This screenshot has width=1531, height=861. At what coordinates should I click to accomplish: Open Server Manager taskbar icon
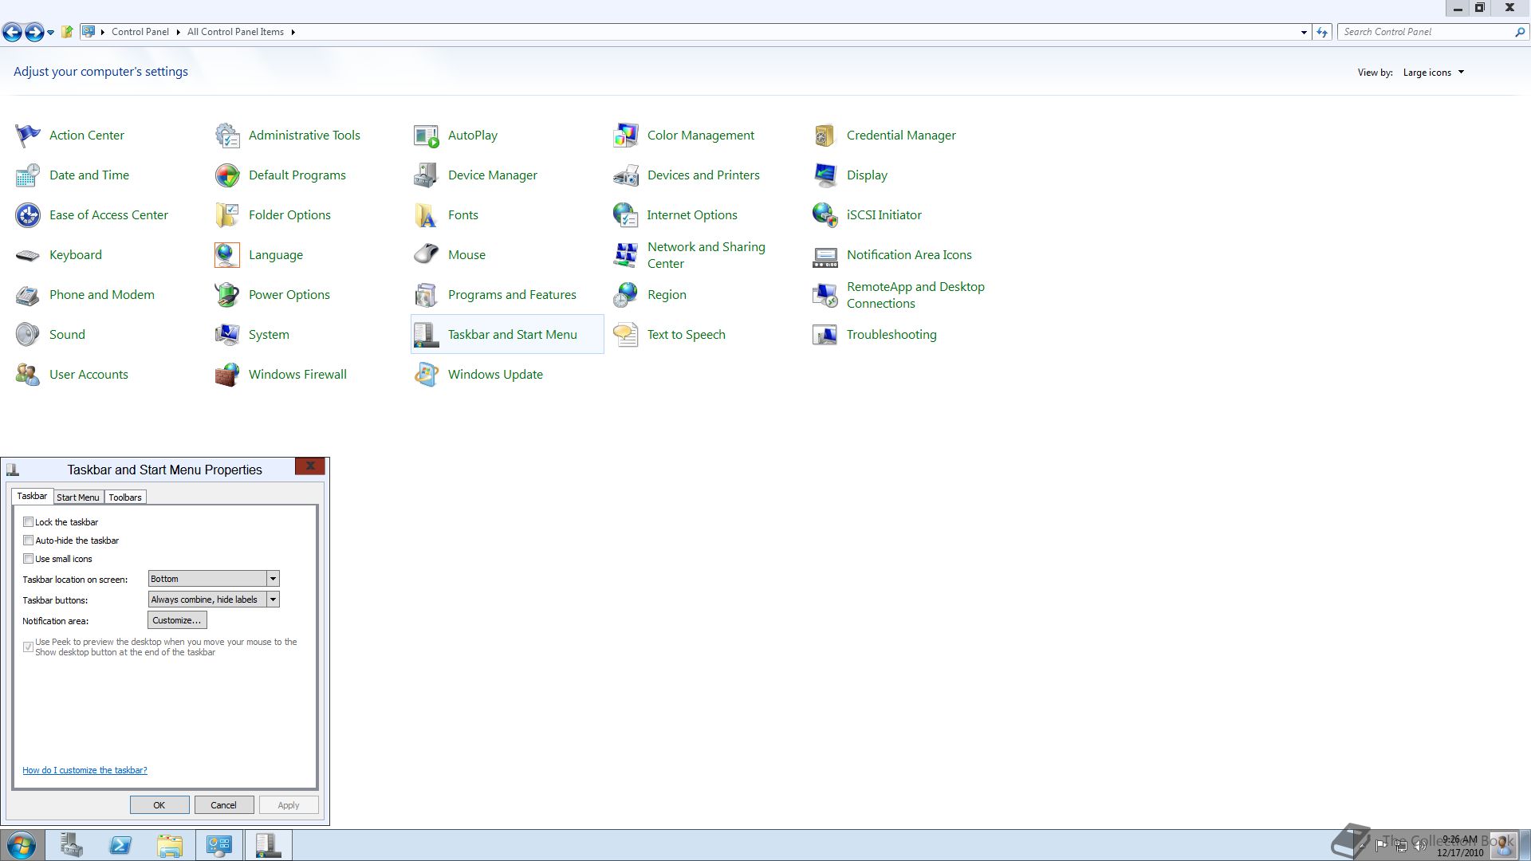pos(71,846)
